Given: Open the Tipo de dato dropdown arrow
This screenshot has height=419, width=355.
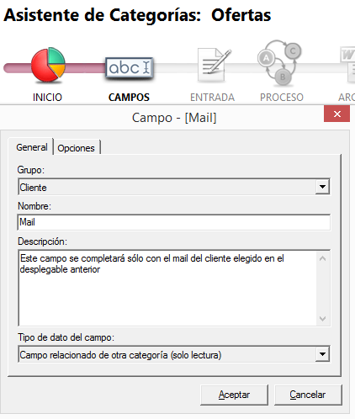Looking at the screenshot, I should 322,354.
